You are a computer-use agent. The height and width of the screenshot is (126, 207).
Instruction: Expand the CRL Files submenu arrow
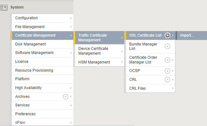173,88
